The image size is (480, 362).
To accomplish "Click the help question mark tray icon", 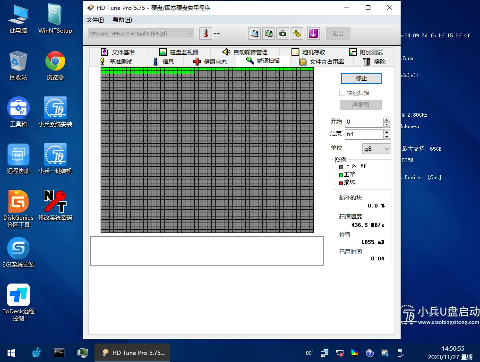I will (x=370, y=353).
